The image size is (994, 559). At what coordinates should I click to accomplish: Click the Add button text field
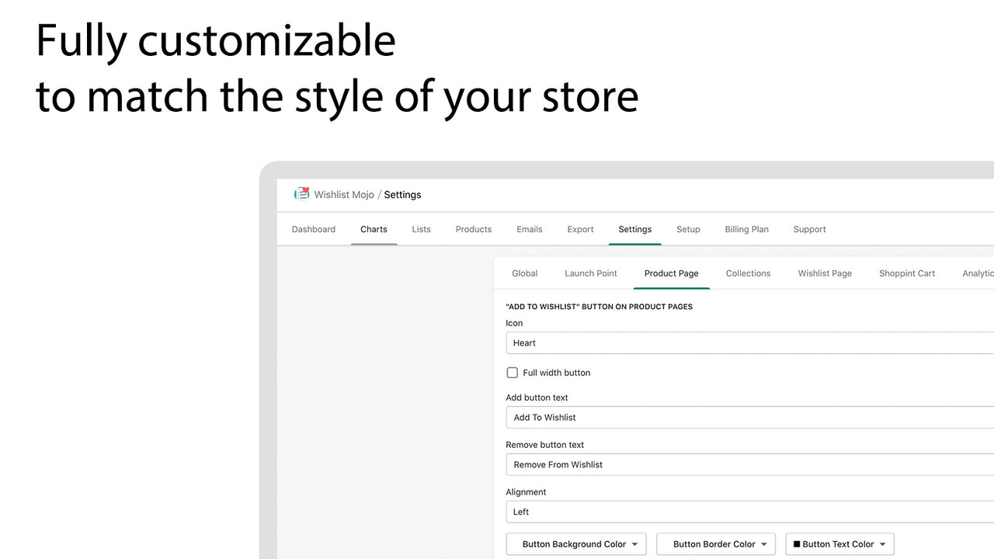[x=750, y=418]
